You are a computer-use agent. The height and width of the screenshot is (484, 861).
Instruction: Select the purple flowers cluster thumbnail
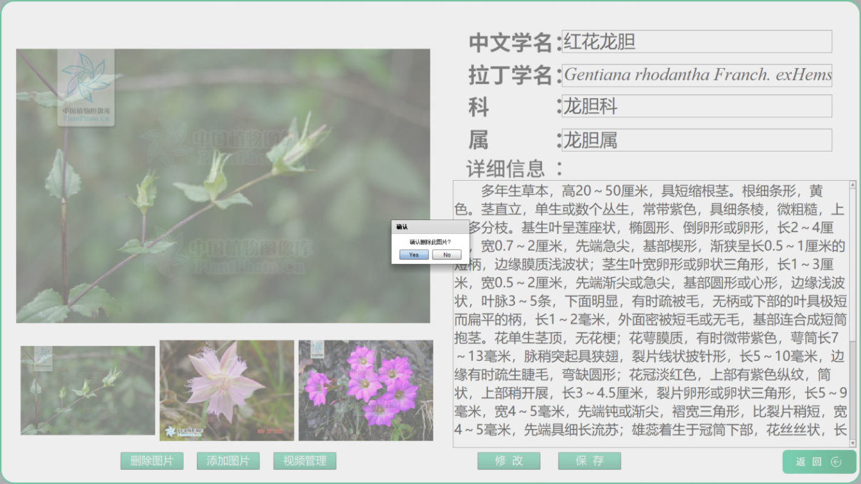pyautogui.click(x=365, y=390)
